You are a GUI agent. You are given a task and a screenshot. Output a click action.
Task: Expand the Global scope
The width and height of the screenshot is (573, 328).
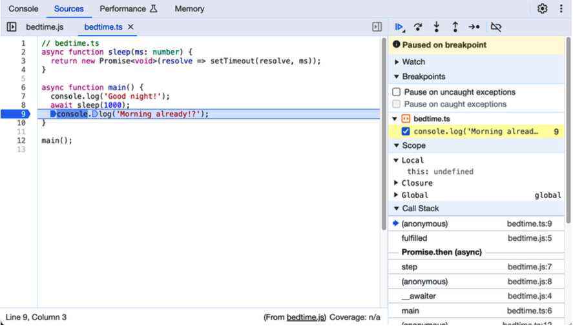[396, 195]
